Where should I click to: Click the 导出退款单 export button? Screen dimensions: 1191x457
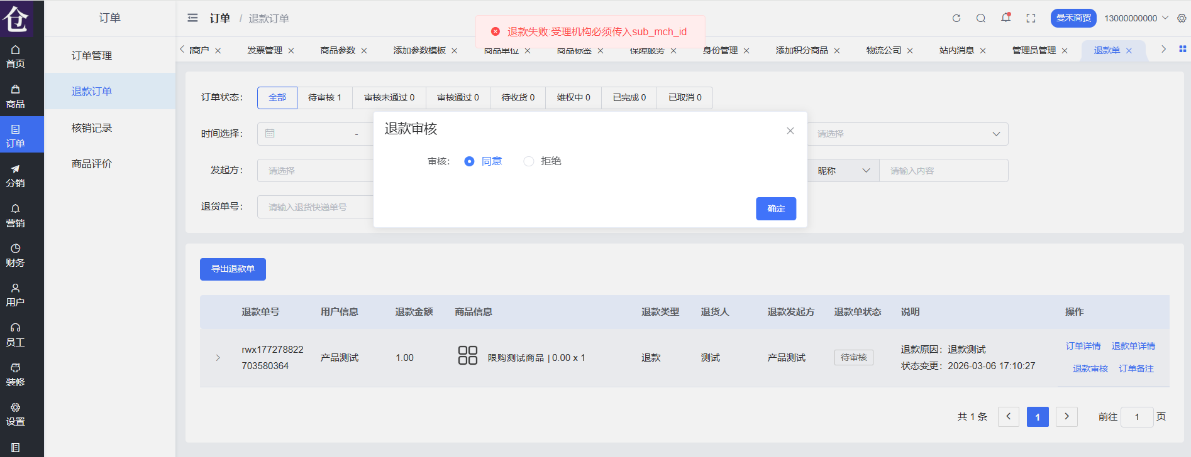pos(233,269)
